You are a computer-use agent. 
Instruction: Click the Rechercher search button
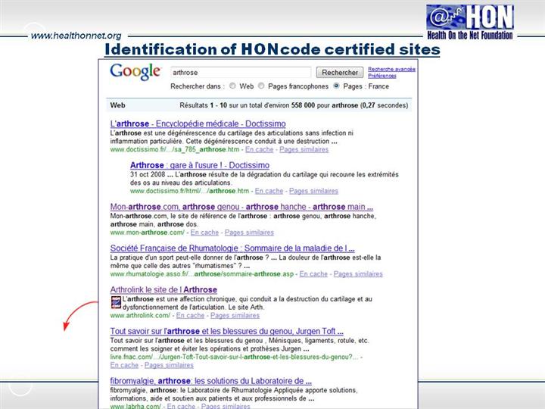(340, 73)
